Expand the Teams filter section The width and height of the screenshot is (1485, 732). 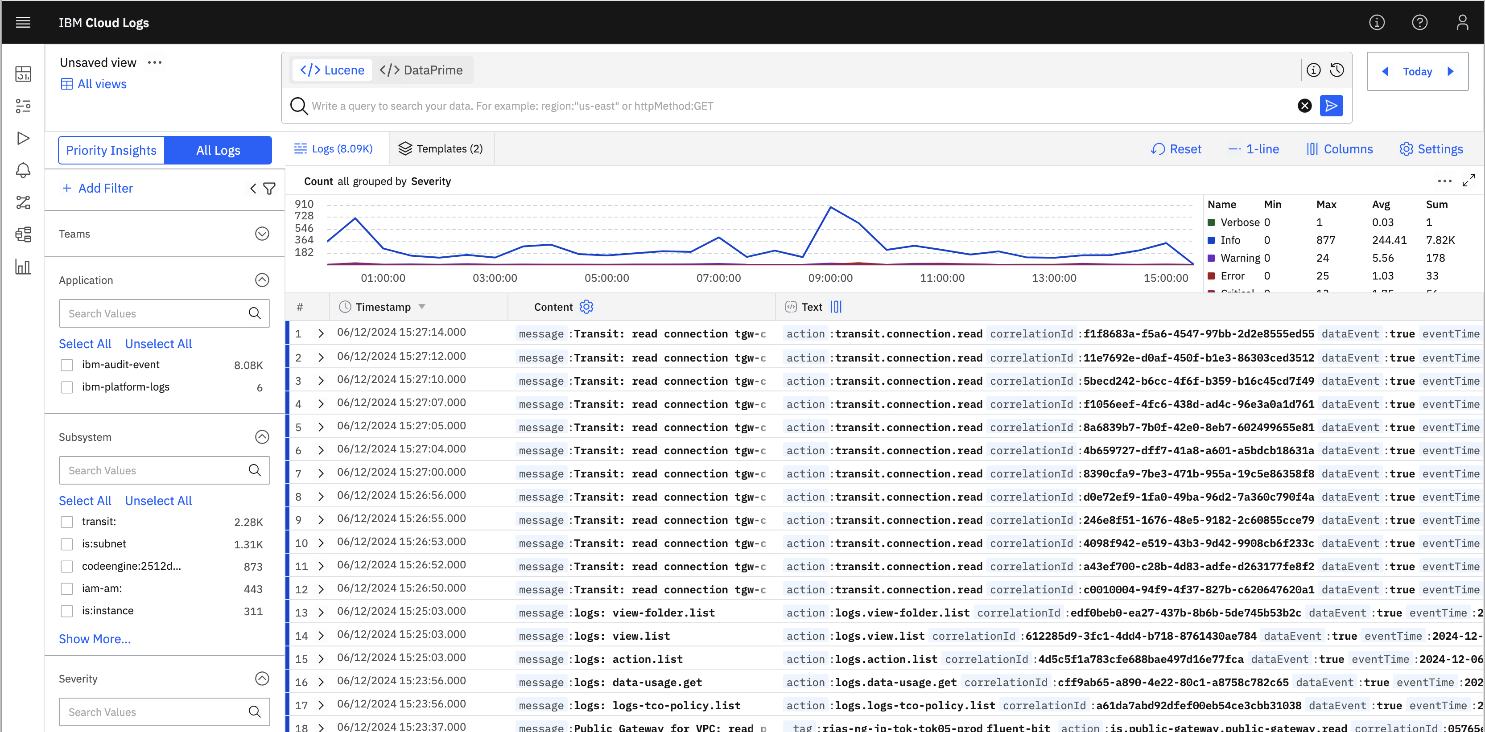262,234
